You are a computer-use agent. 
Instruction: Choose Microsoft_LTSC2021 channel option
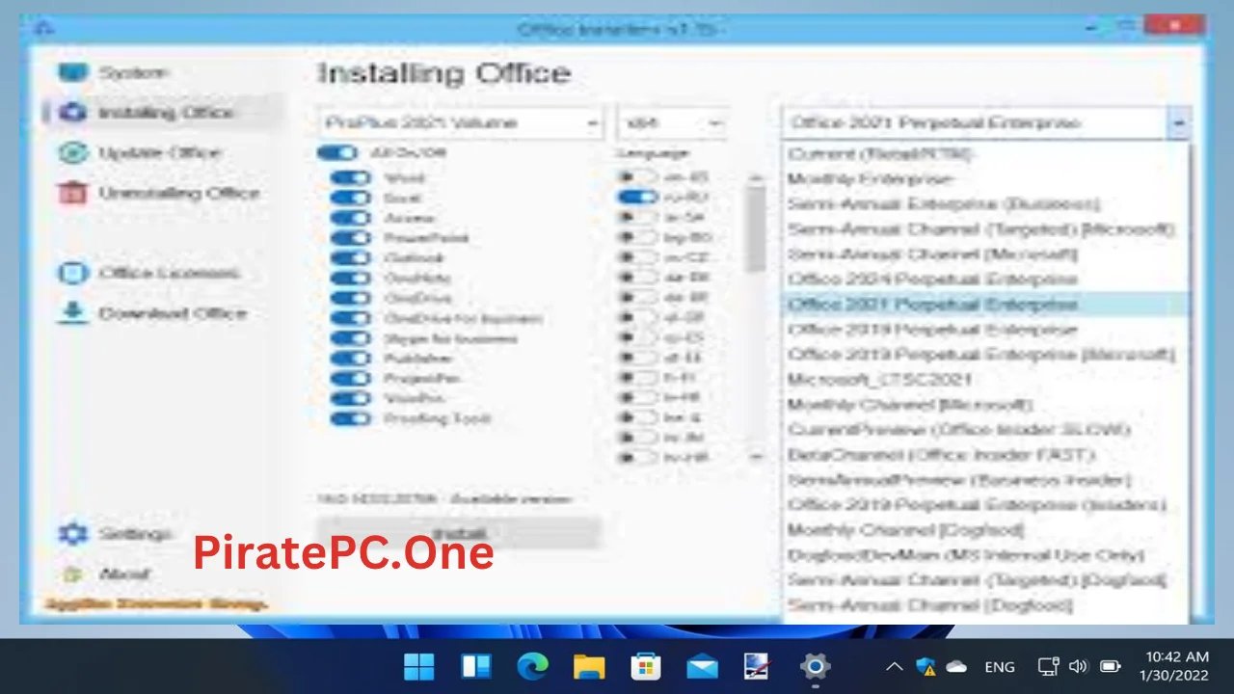tap(984, 380)
